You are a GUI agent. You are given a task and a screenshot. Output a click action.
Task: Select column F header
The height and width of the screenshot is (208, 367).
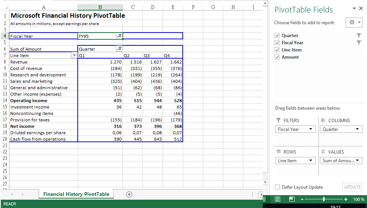(x=193, y=7)
